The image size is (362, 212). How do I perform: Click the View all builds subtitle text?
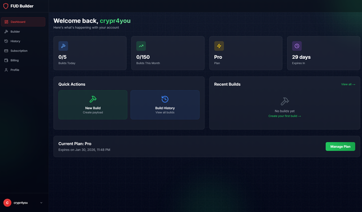coord(165,113)
